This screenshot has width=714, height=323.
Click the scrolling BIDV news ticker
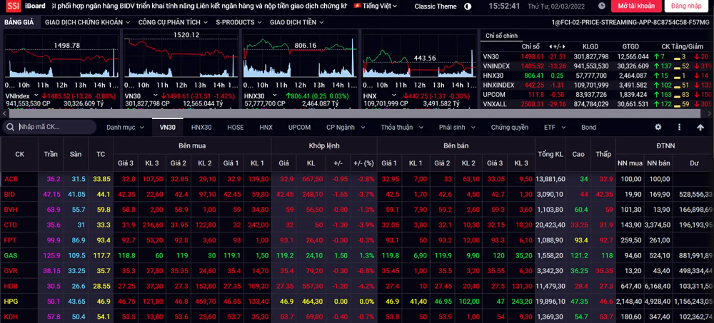coord(199,6)
